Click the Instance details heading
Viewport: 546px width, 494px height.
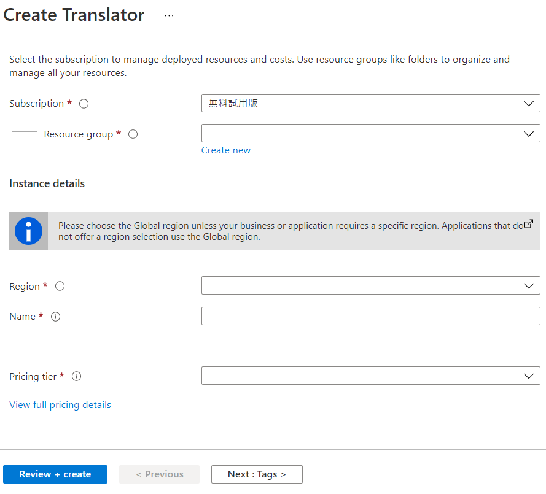click(x=47, y=183)
